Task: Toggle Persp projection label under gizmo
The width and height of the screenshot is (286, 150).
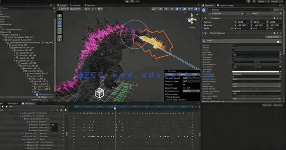Action: click(x=192, y=28)
